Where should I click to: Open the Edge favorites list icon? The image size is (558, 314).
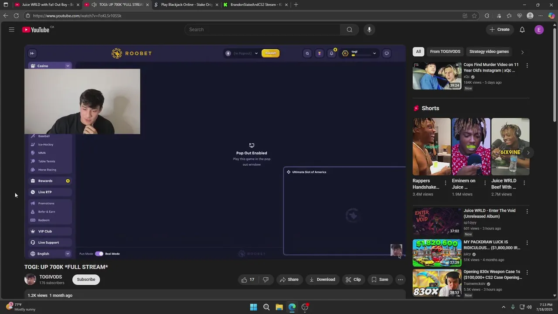click(509, 16)
